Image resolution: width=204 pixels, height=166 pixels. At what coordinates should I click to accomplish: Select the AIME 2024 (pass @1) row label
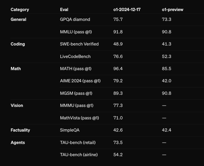point(80,81)
